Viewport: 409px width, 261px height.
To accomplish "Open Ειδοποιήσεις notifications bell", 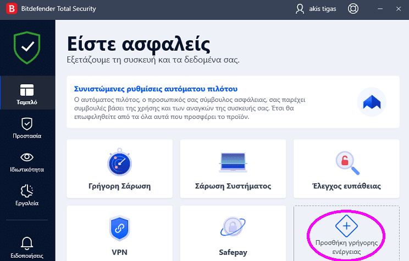I will (x=27, y=248).
